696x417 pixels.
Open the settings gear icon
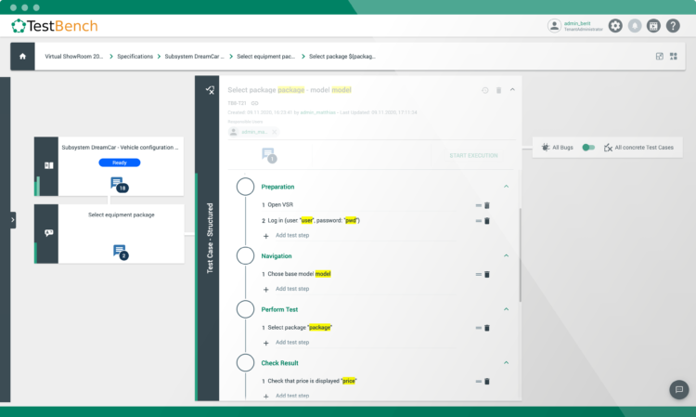pos(615,26)
